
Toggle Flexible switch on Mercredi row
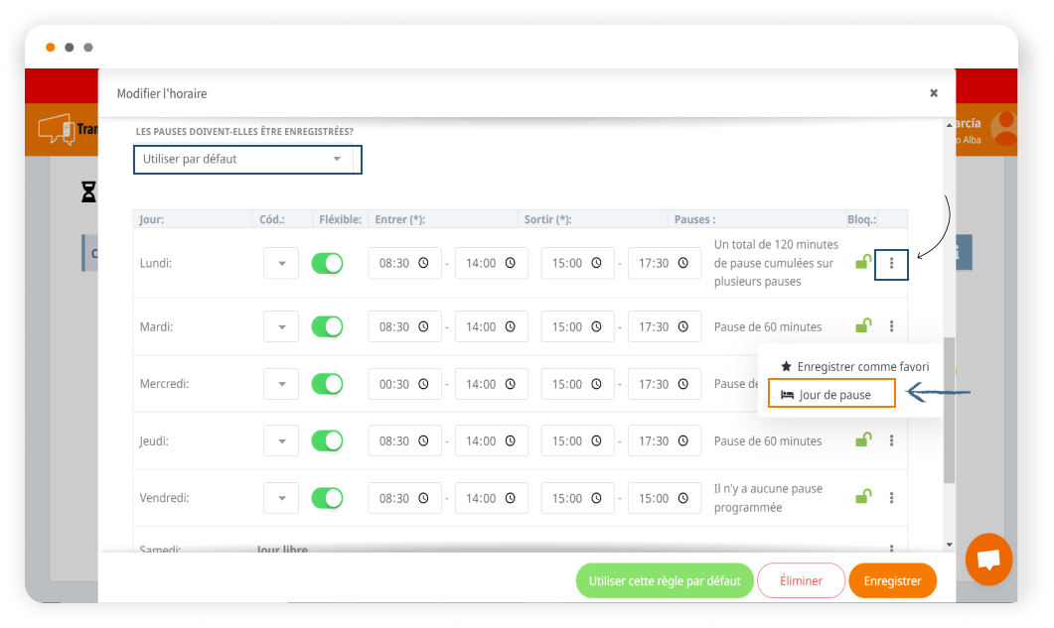(x=327, y=384)
